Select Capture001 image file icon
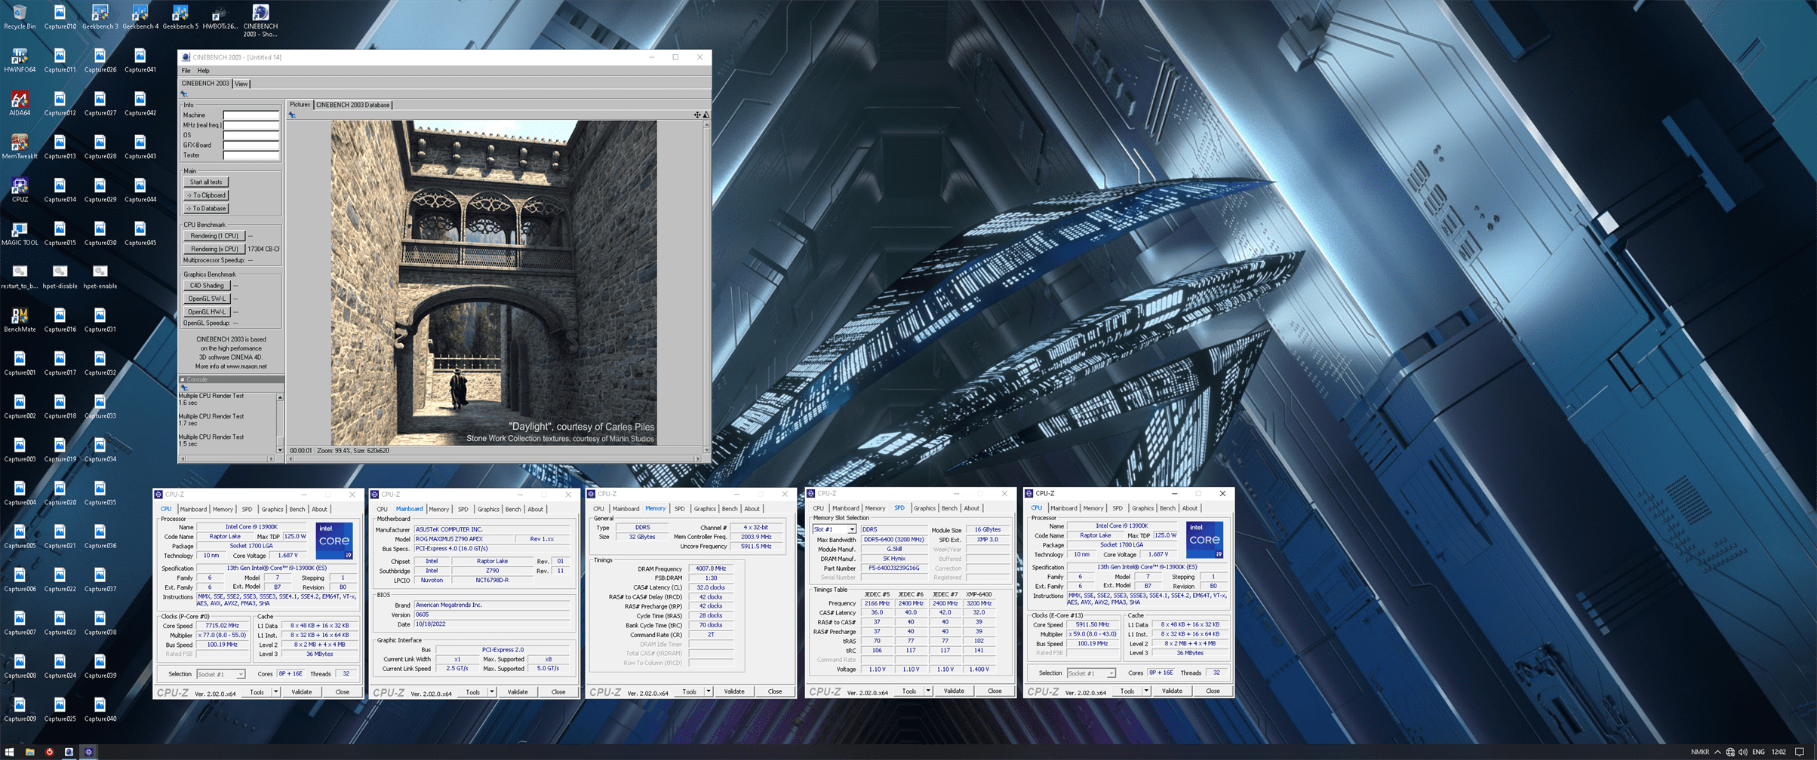 20,363
